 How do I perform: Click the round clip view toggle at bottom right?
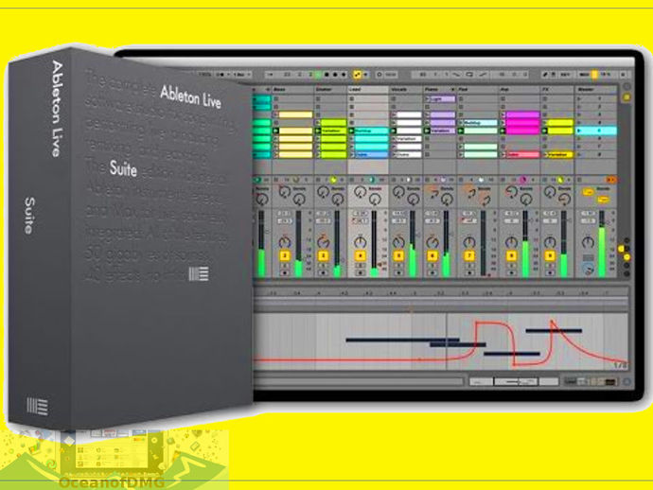coord(627,381)
